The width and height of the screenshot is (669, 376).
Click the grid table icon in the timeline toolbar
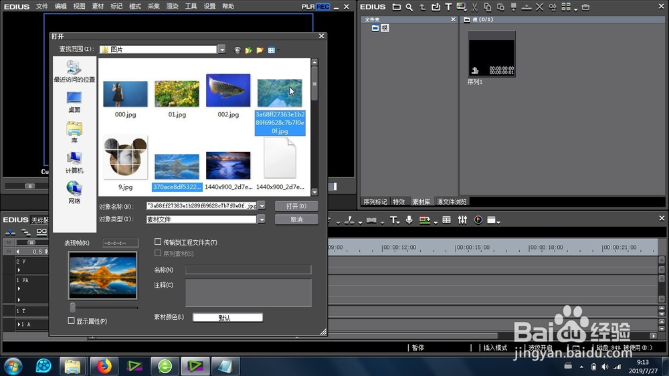pyautogui.click(x=447, y=220)
